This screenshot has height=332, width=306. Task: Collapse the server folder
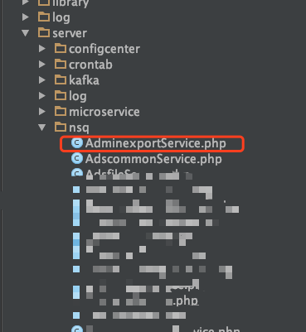(26, 33)
